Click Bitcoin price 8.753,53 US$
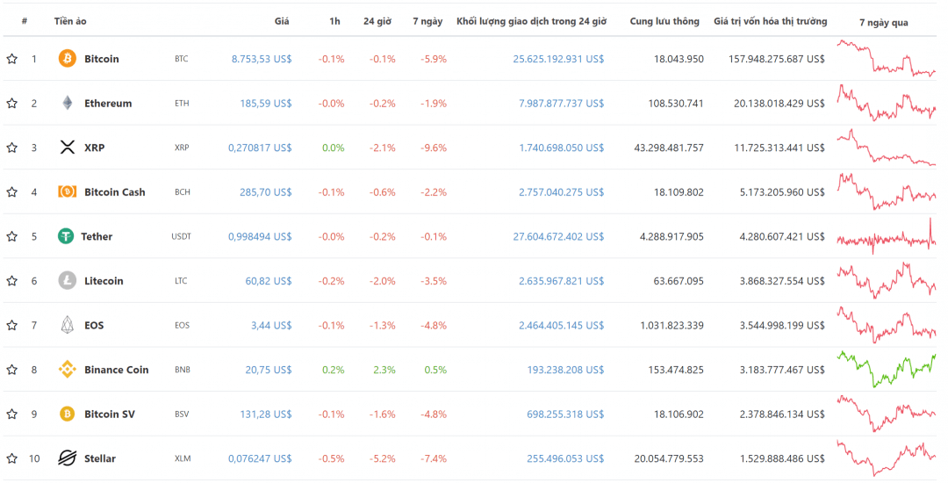 click(x=262, y=59)
